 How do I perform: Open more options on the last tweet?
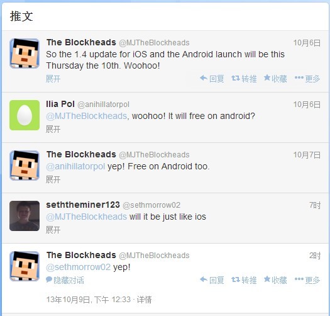point(307,280)
